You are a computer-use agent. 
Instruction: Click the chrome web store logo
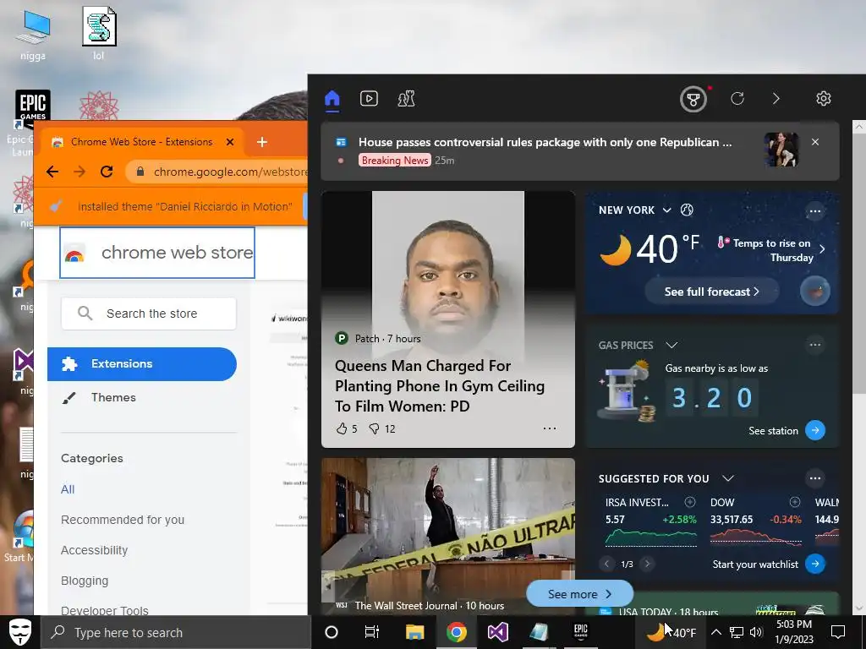click(157, 253)
